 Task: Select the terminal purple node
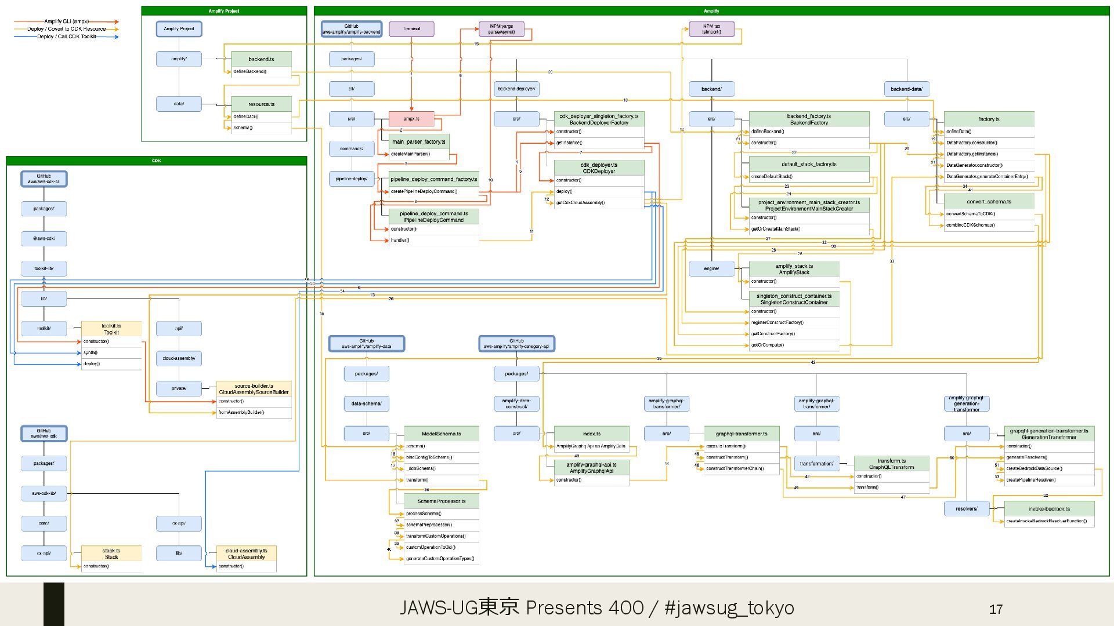point(411,29)
